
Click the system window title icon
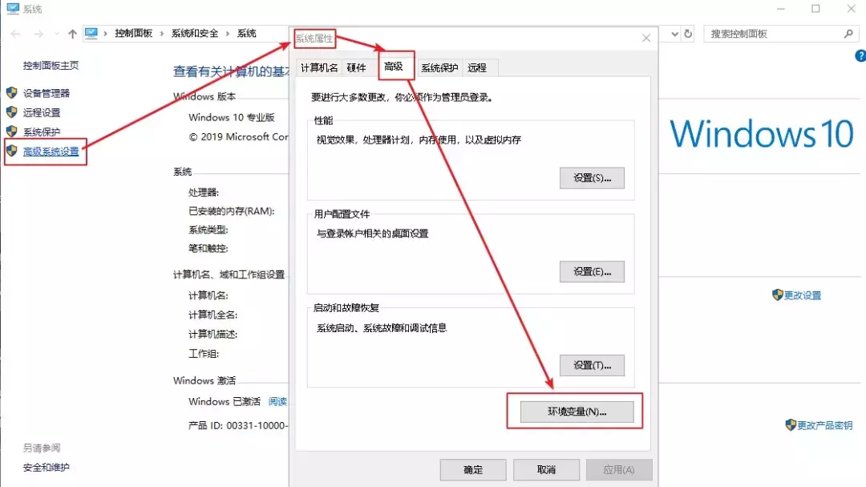(13, 9)
